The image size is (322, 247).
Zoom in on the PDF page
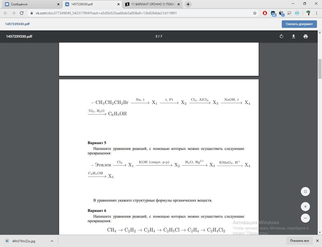(x=305, y=207)
